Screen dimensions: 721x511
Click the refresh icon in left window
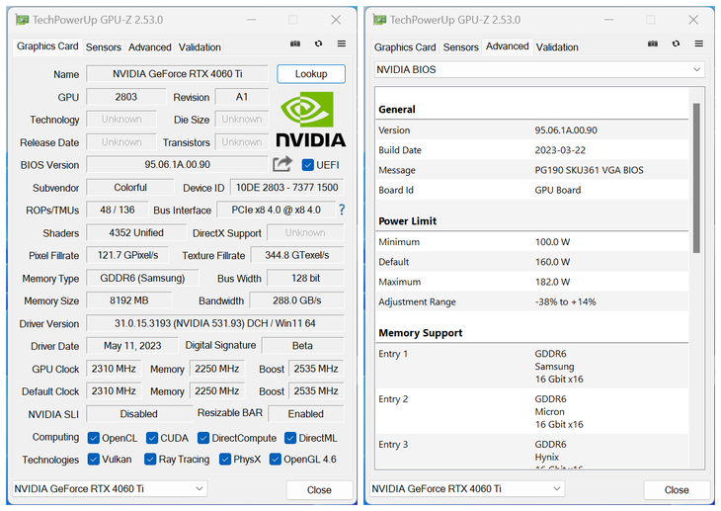[x=318, y=44]
